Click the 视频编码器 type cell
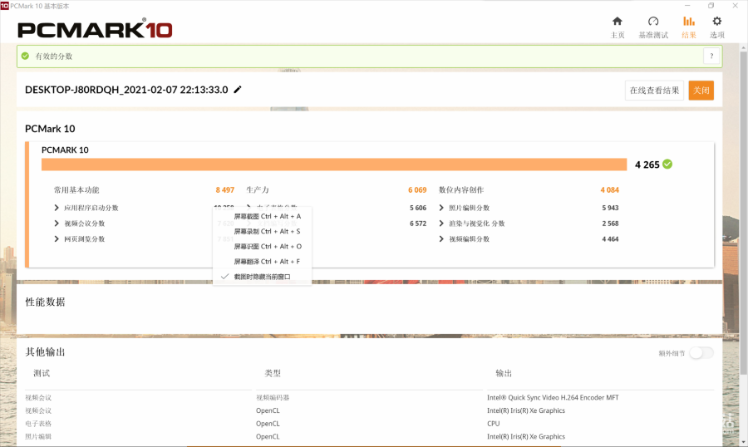748x447 pixels. point(273,397)
